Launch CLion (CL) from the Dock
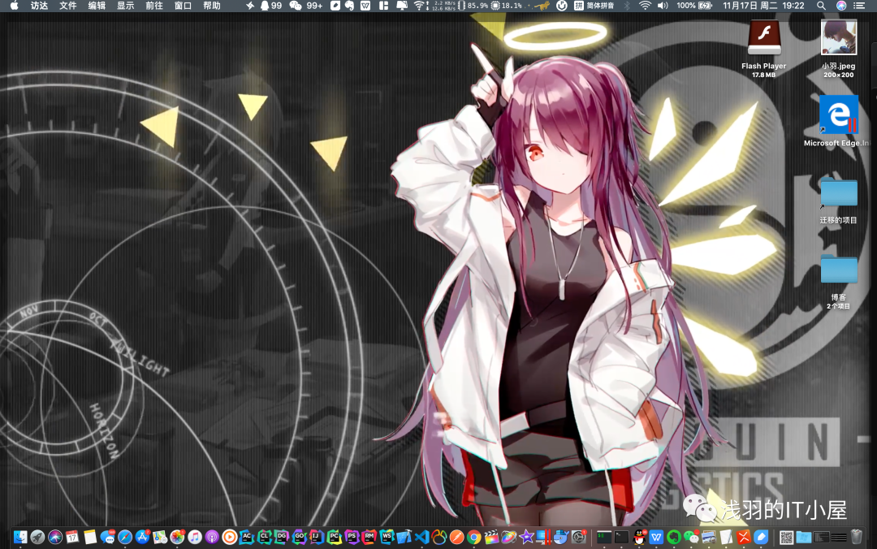This screenshot has width=877, height=549. point(264,538)
